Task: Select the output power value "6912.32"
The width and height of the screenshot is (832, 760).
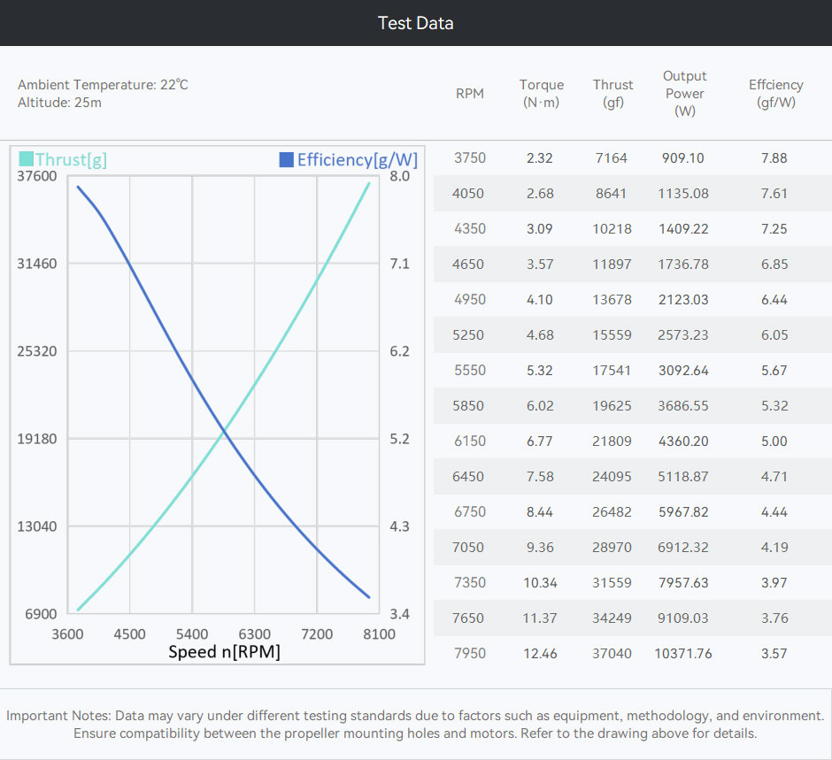Action: pyautogui.click(x=683, y=548)
